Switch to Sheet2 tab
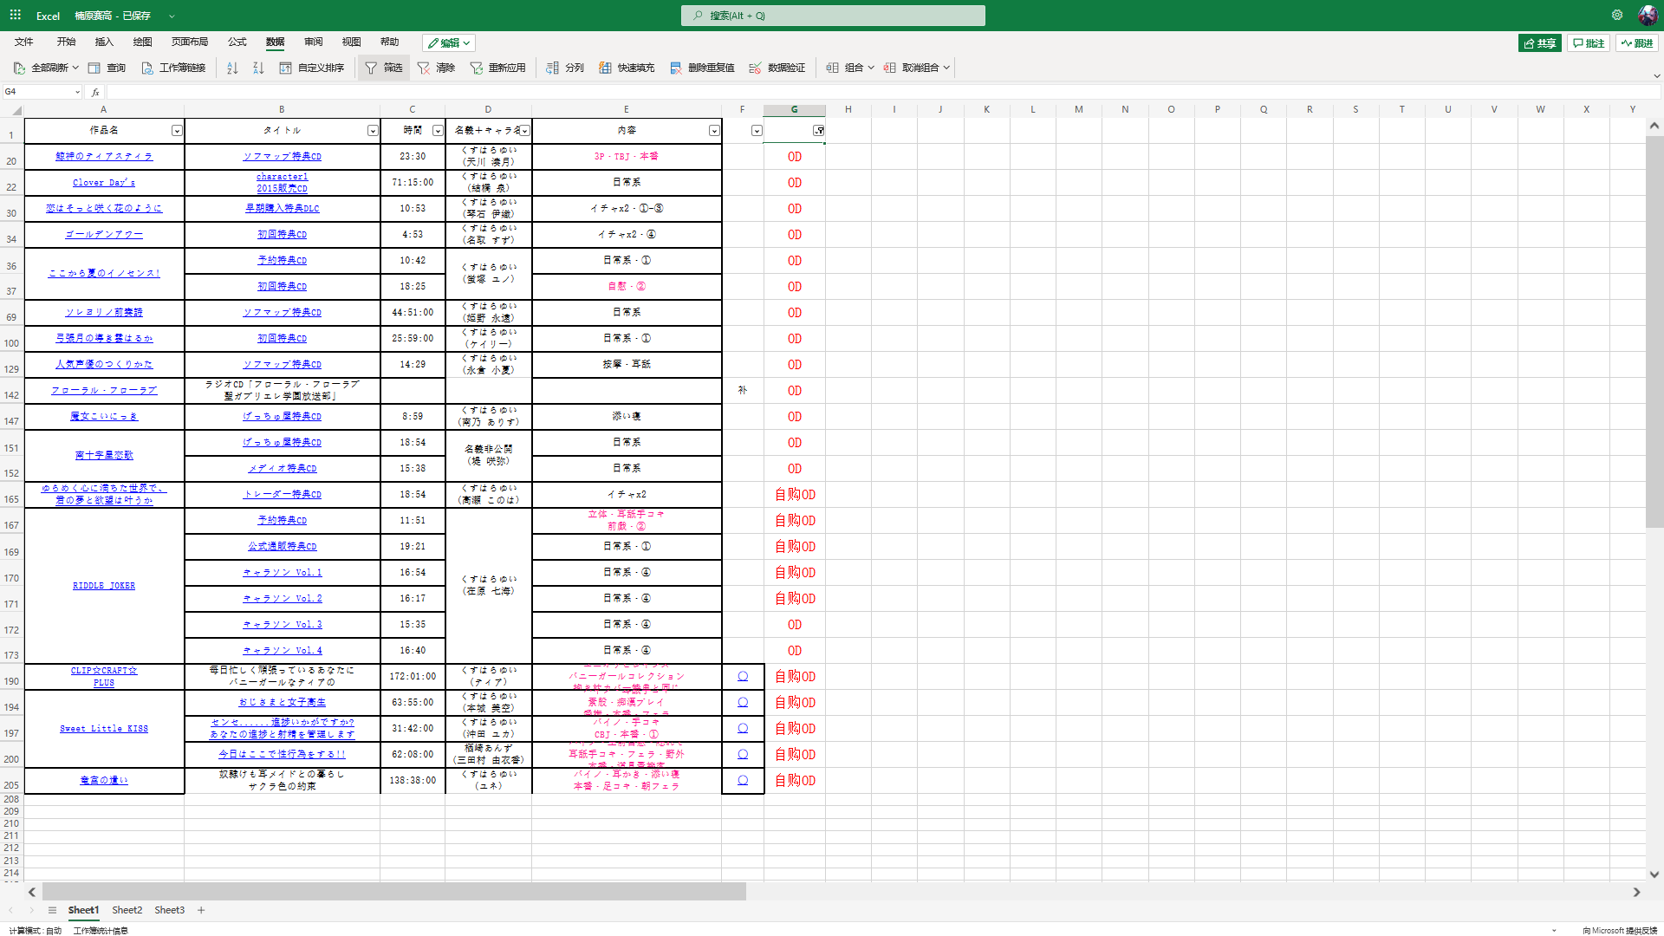This screenshot has width=1664, height=936. pyautogui.click(x=127, y=910)
